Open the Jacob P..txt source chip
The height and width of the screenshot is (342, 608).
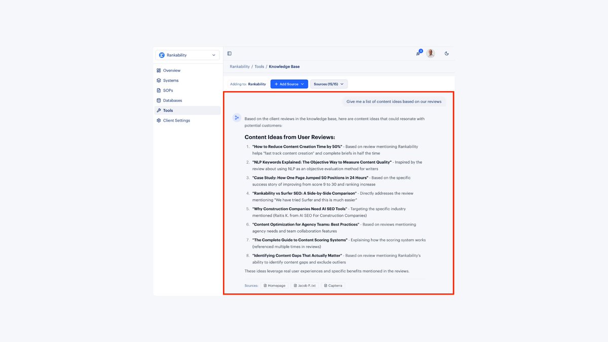pyautogui.click(x=304, y=286)
